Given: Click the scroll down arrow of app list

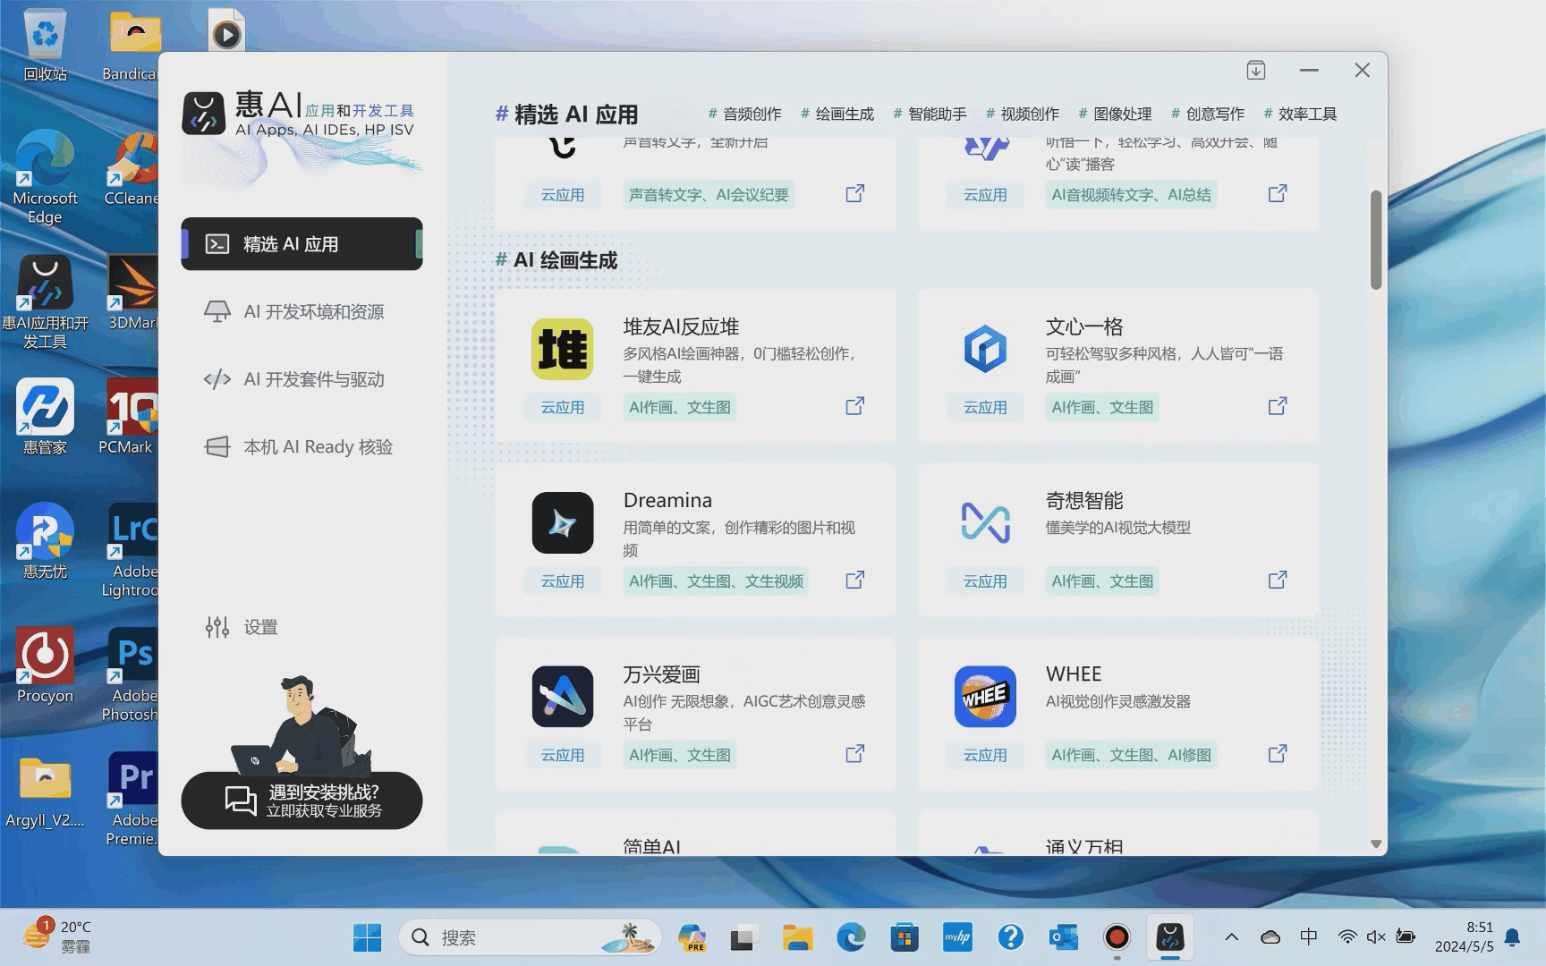Looking at the screenshot, I should [x=1376, y=844].
